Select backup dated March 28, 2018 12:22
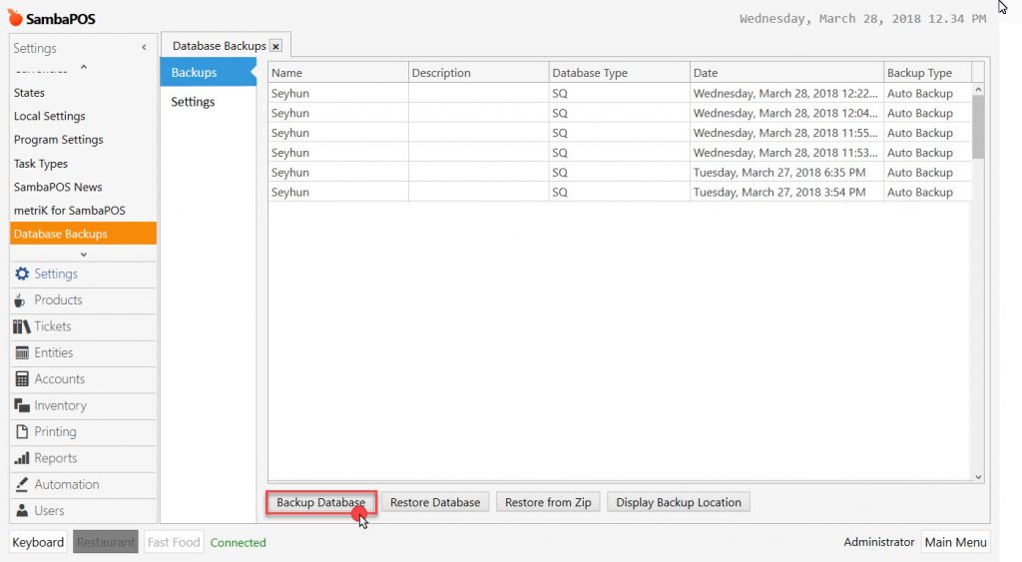 (x=619, y=93)
